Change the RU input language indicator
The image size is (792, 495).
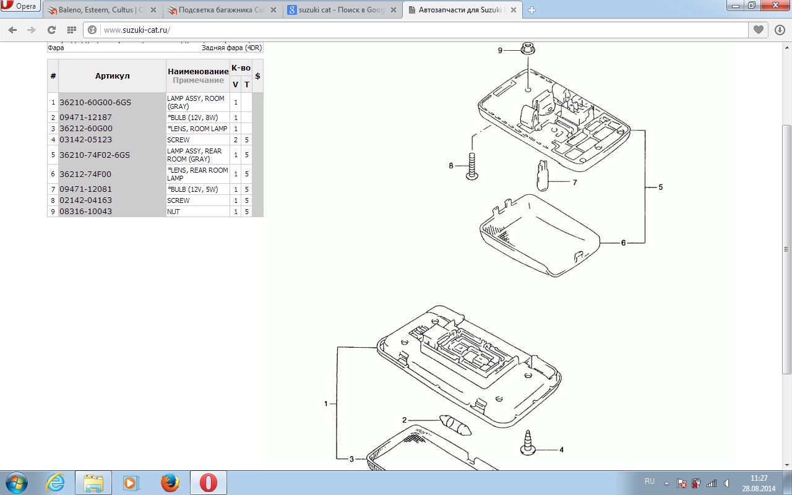650,481
